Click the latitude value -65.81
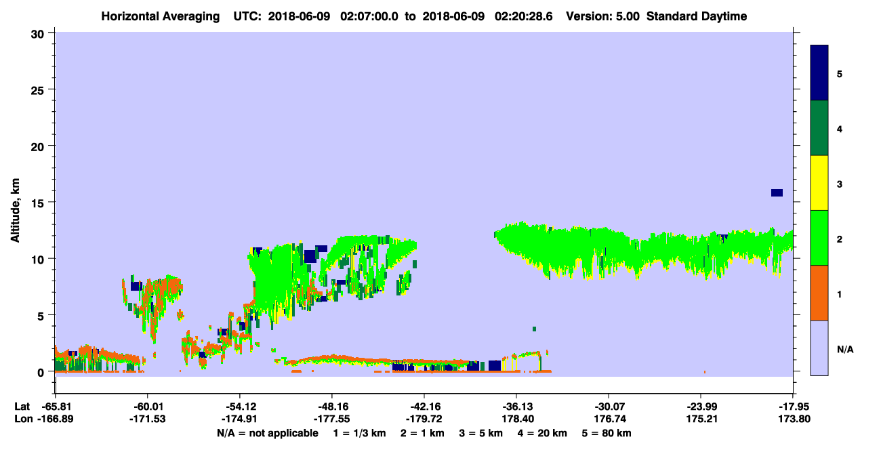Screen dimensions: 881x452 tap(56, 406)
